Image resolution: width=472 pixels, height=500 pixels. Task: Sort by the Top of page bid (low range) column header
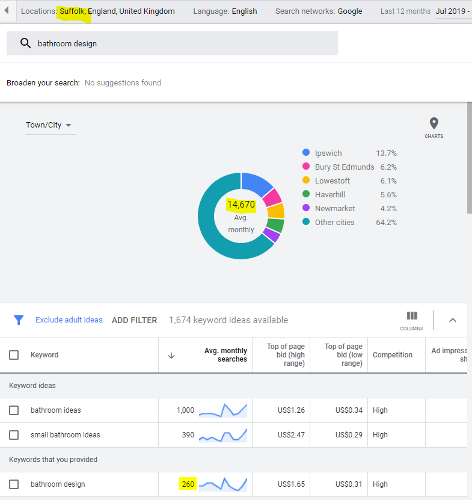click(343, 355)
